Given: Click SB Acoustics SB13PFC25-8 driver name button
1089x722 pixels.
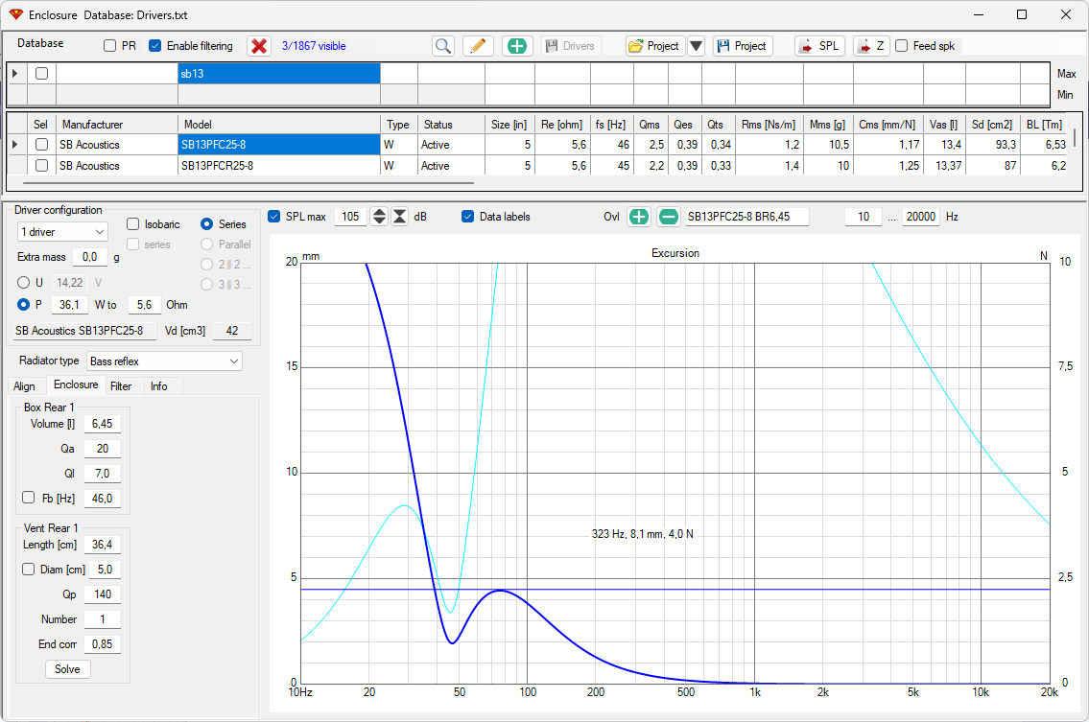Looking at the screenshot, I should (x=85, y=331).
